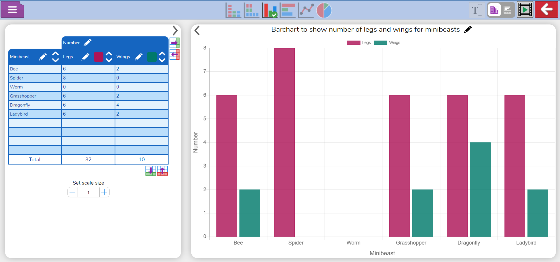This screenshot has height=262, width=560.
Task: Open the hamburger menu
Action: point(12,10)
